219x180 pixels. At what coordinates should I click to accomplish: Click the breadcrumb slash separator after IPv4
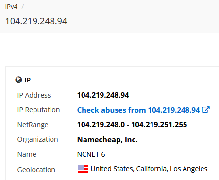click(23, 7)
